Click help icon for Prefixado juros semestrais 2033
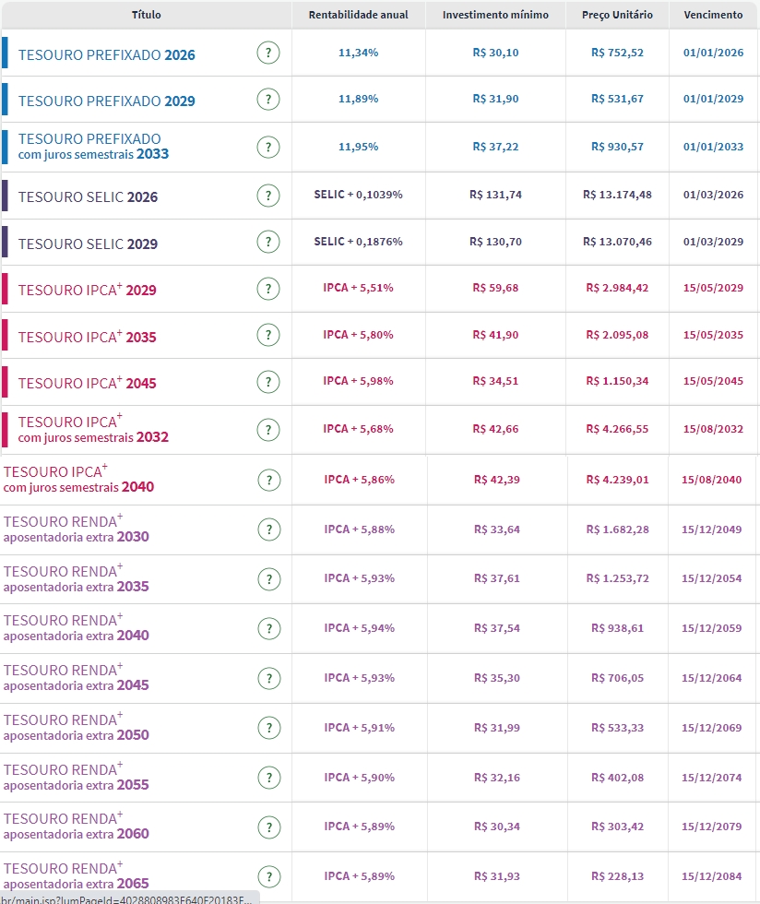This screenshot has height=904, width=760. [x=267, y=147]
